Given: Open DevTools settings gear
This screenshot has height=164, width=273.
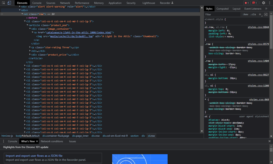Looking at the screenshot, I should [263, 3].
